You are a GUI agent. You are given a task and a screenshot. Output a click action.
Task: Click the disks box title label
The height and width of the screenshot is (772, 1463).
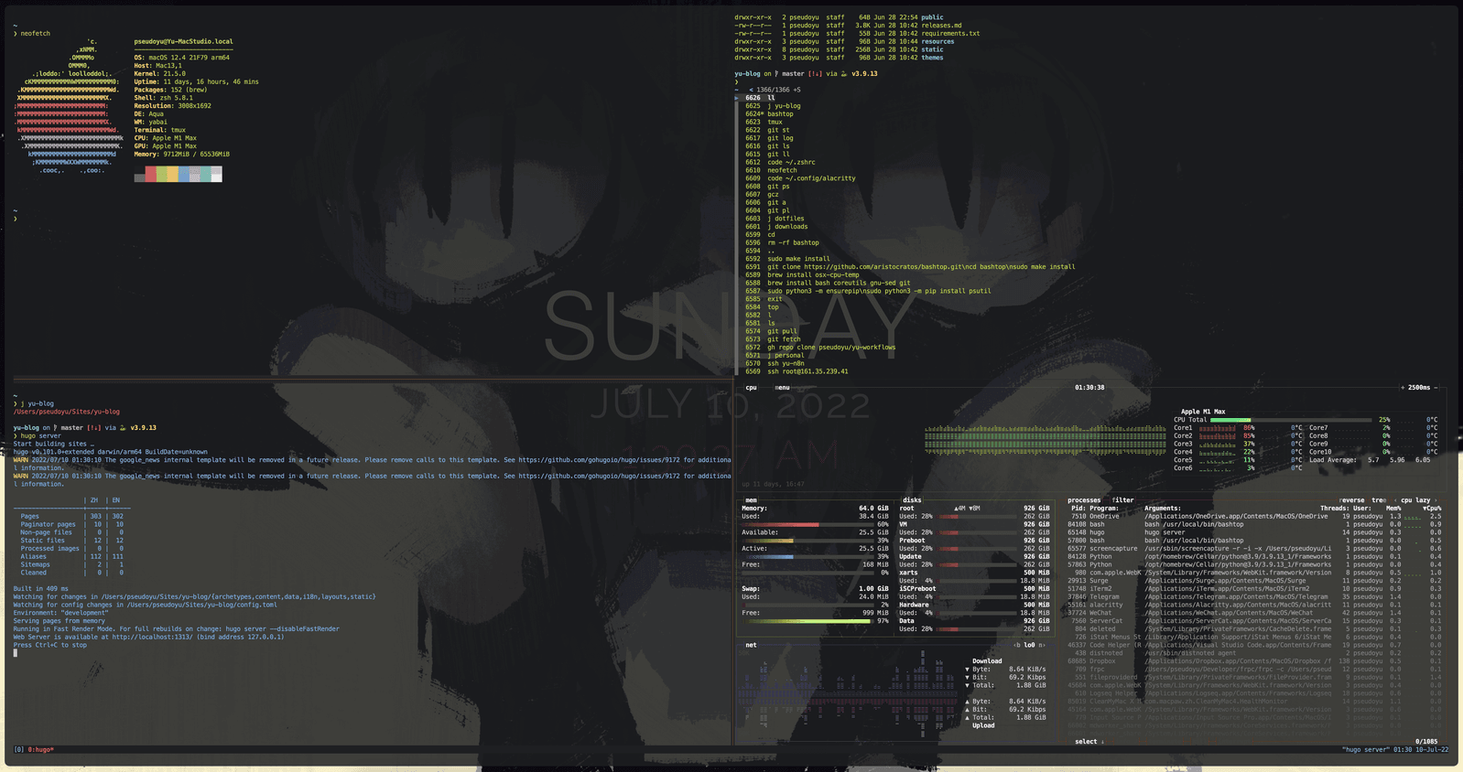(x=912, y=500)
